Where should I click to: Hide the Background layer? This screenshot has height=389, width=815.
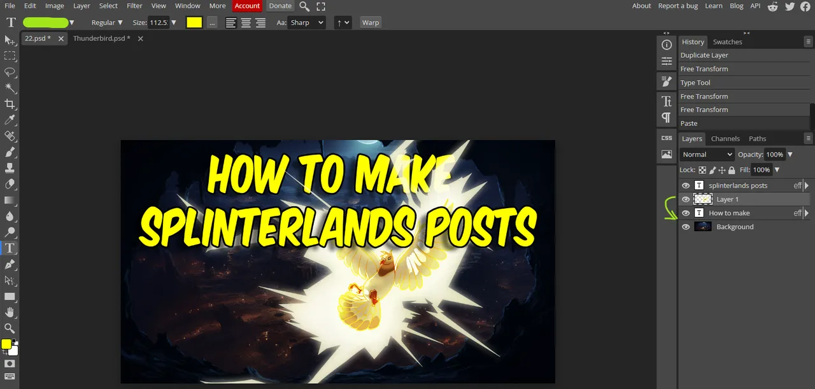[x=686, y=227]
